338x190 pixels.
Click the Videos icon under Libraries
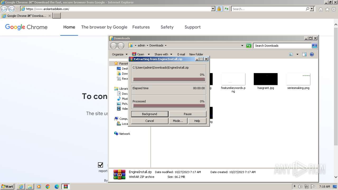(119, 109)
